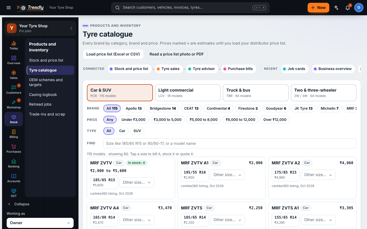Select the 185/65 R15 size for MRF ZVTV
The image size is (367, 229).
pos(104,182)
